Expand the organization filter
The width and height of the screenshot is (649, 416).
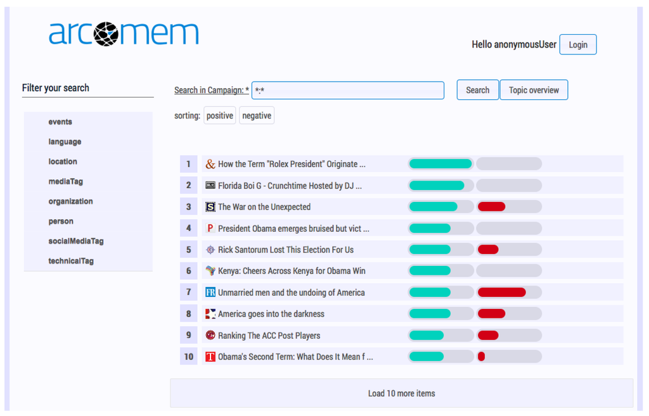[x=70, y=201]
